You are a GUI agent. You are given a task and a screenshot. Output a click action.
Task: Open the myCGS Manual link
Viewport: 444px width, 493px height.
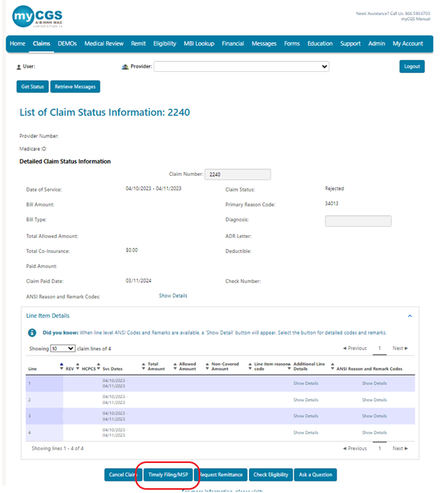(415, 19)
